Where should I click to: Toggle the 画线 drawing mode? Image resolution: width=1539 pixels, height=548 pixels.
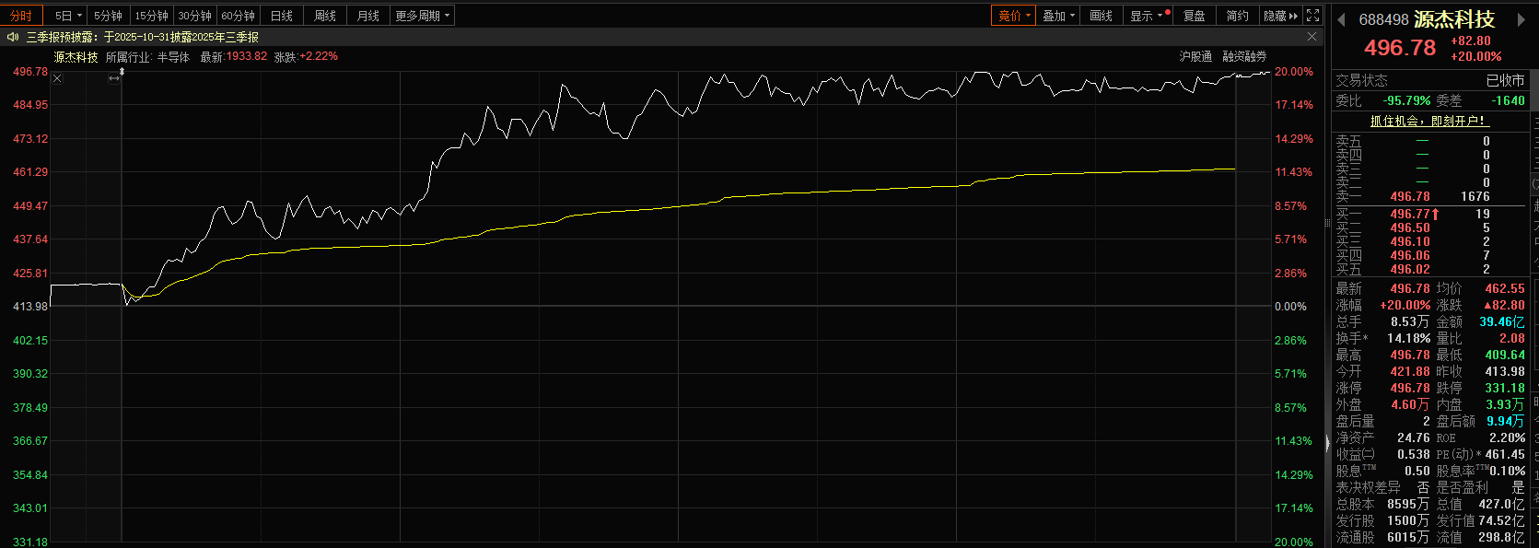point(1101,16)
